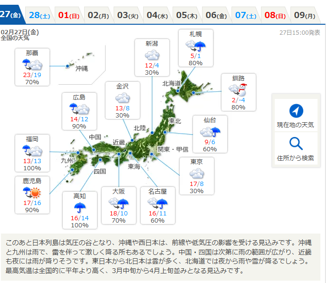Click the 四国 region label on map
328x283 pixels.
[99, 171]
